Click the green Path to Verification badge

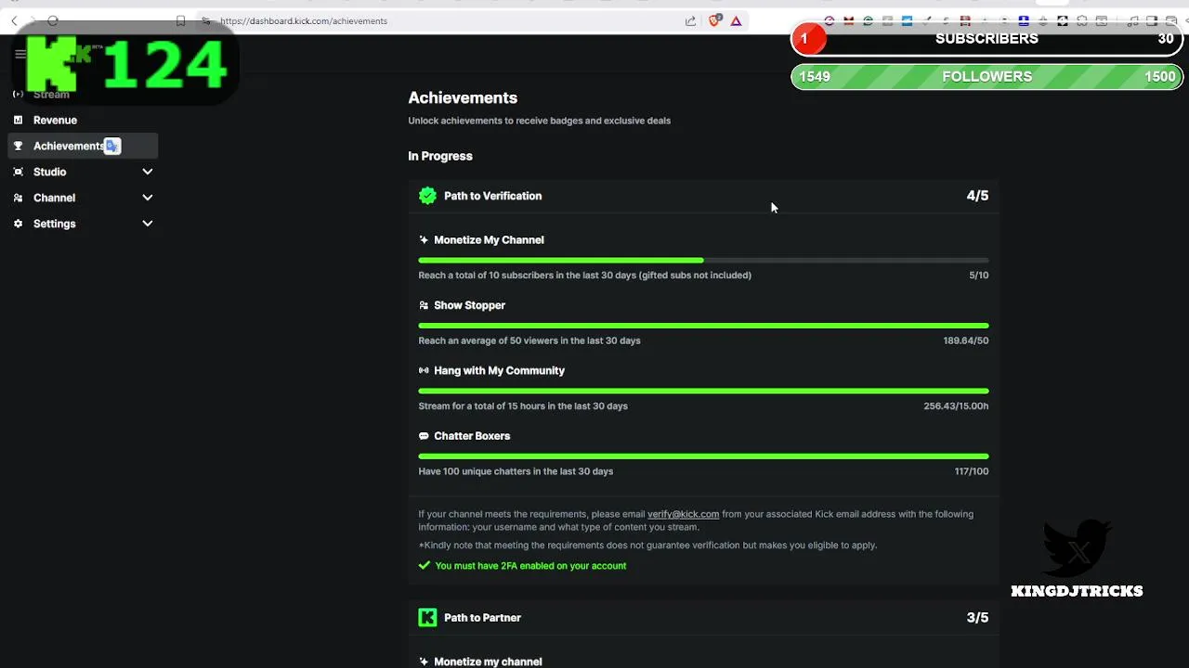[x=427, y=196]
